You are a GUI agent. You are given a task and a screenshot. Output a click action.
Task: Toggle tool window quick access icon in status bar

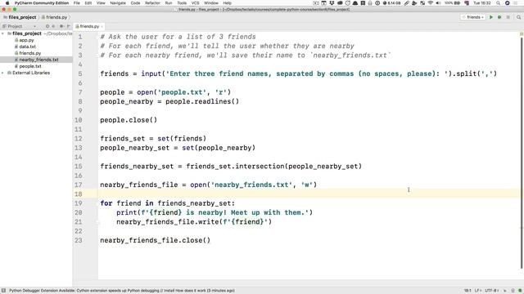click(3, 291)
